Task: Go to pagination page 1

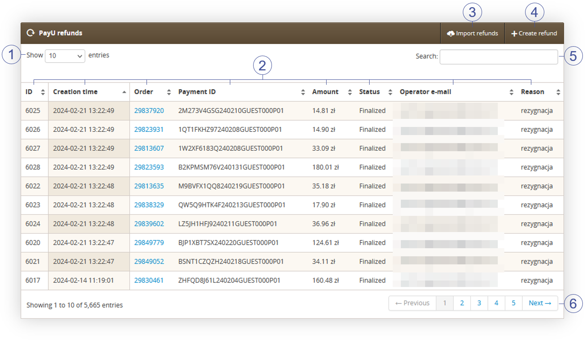Action: [445, 303]
